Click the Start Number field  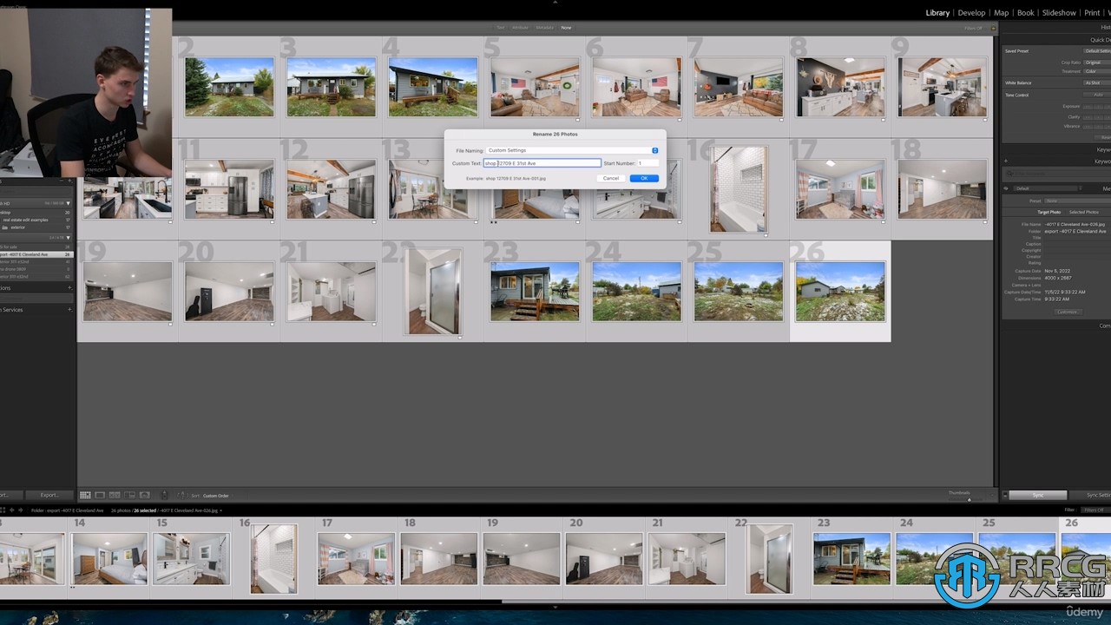[648, 163]
